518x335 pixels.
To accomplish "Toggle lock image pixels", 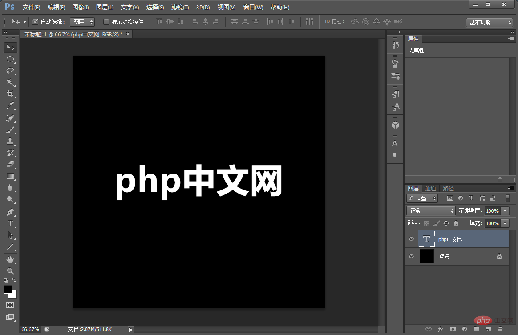I will pos(437,223).
